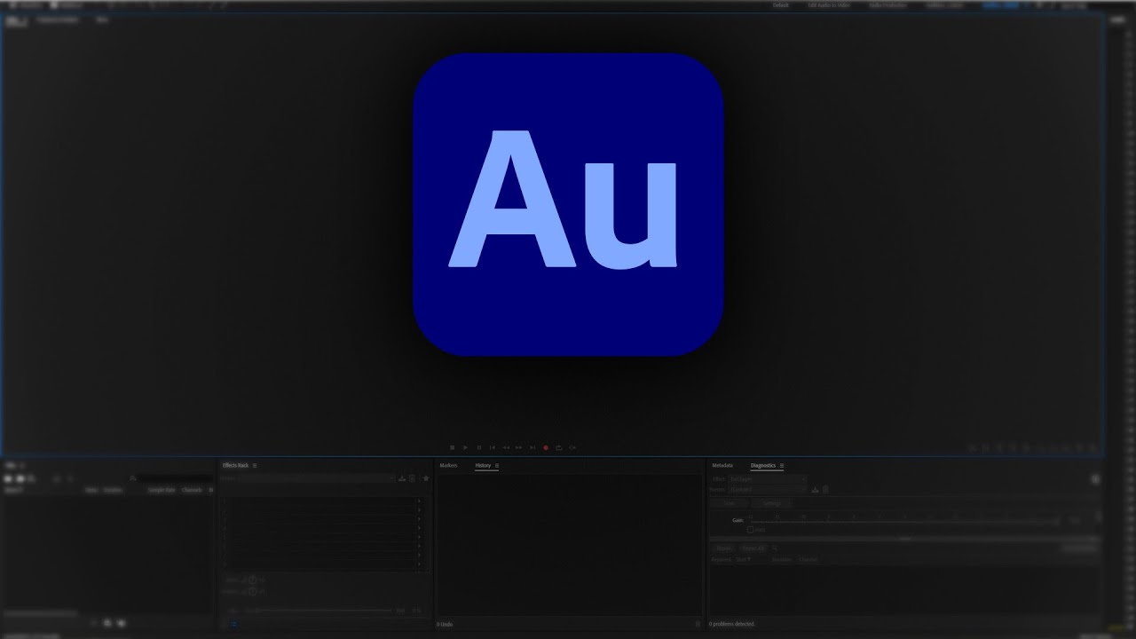The width and height of the screenshot is (1136, 639).
Task: Delete the Effects Rack preset
Action: (x=412, y=478)
